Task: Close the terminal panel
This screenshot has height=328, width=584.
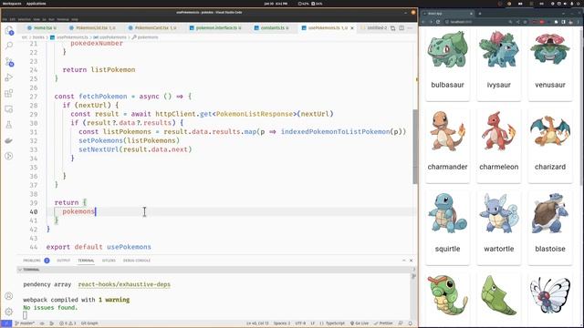Action: coord(412,261)
